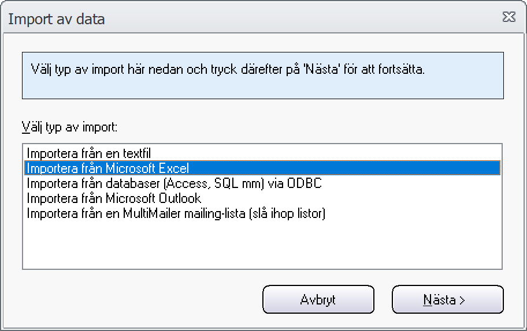
Task: Choose the slå ihop listor entry
Action: 262,213
